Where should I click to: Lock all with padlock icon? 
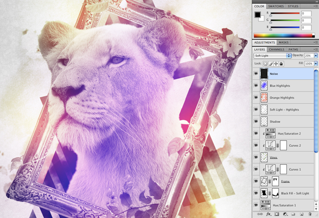click(x=281, y=64)
